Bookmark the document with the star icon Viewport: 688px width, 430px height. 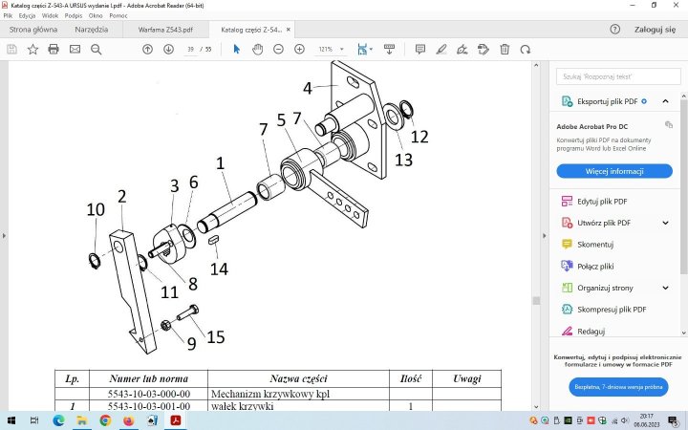point(32,49)
